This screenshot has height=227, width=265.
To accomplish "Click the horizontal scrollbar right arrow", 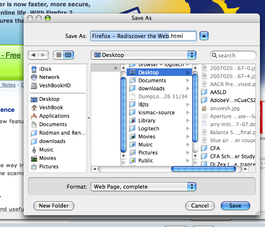I will pos(246,169).
